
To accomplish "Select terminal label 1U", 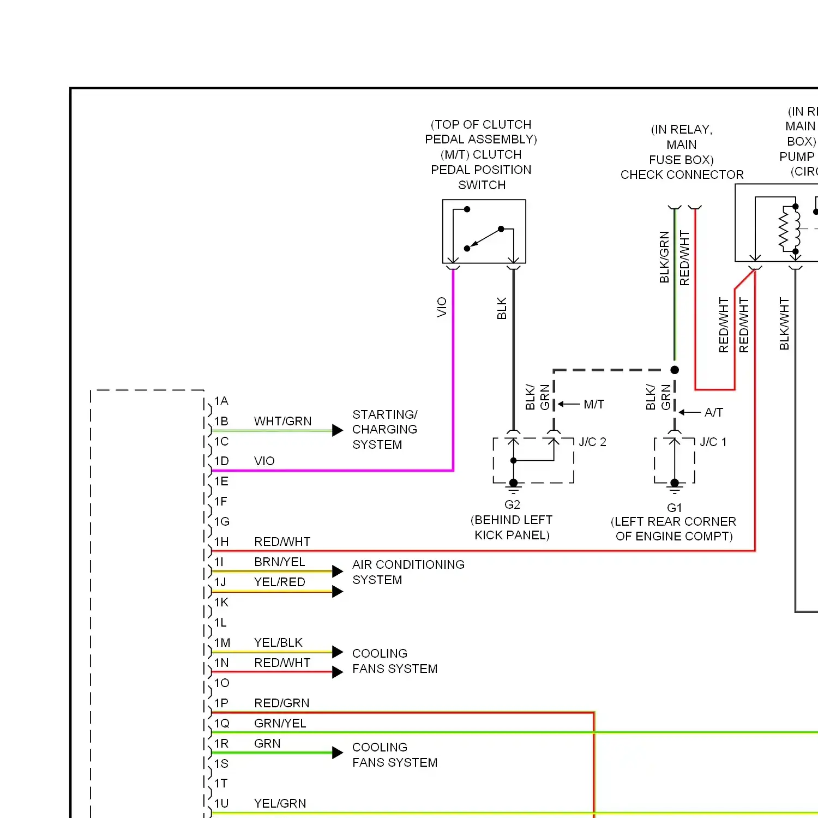I will click(x=221, y=803).
